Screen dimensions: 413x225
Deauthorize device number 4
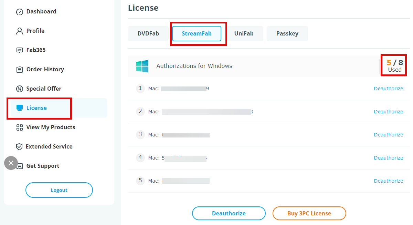[389, 158]
